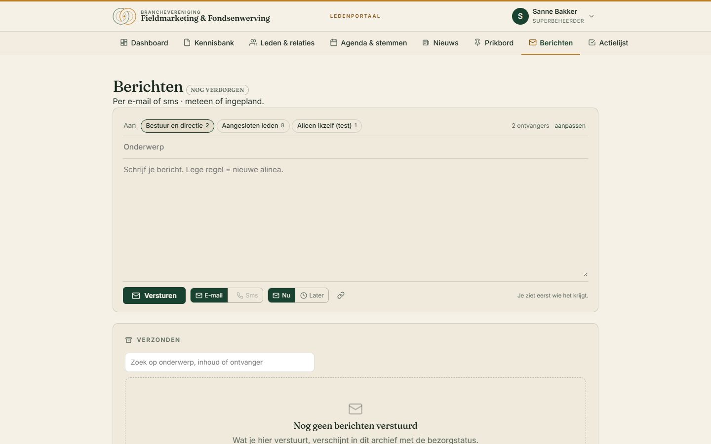Click the LEDENPORTAAL header text

pyautogui.click(x=355, y=16)
